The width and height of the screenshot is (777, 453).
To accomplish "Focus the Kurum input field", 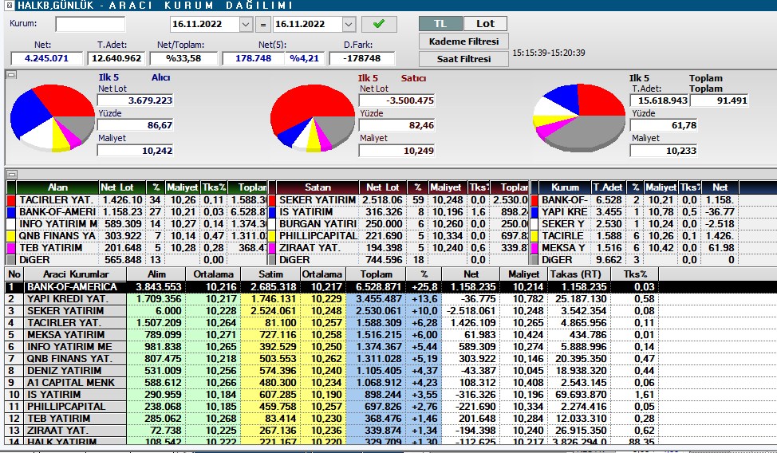I will coord(90,24).
